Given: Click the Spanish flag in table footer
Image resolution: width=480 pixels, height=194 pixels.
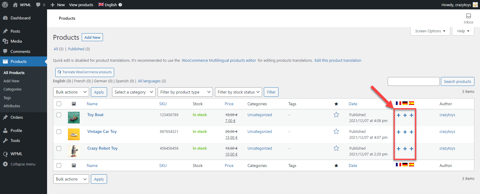Looking at the screenshot, I should point(411,165).
